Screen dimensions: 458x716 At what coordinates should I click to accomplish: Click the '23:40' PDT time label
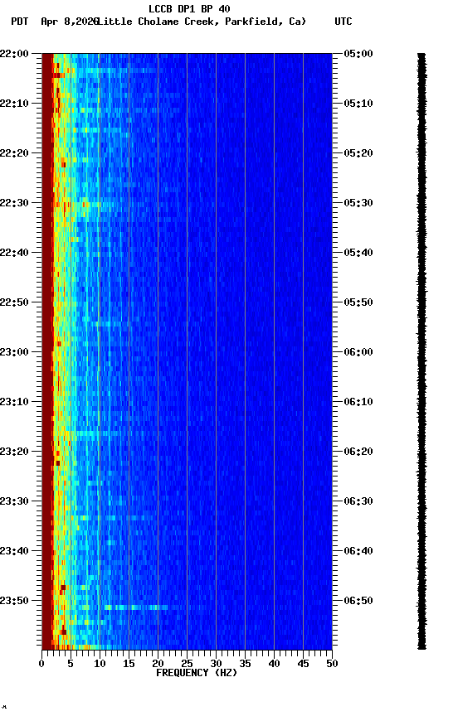14,551
